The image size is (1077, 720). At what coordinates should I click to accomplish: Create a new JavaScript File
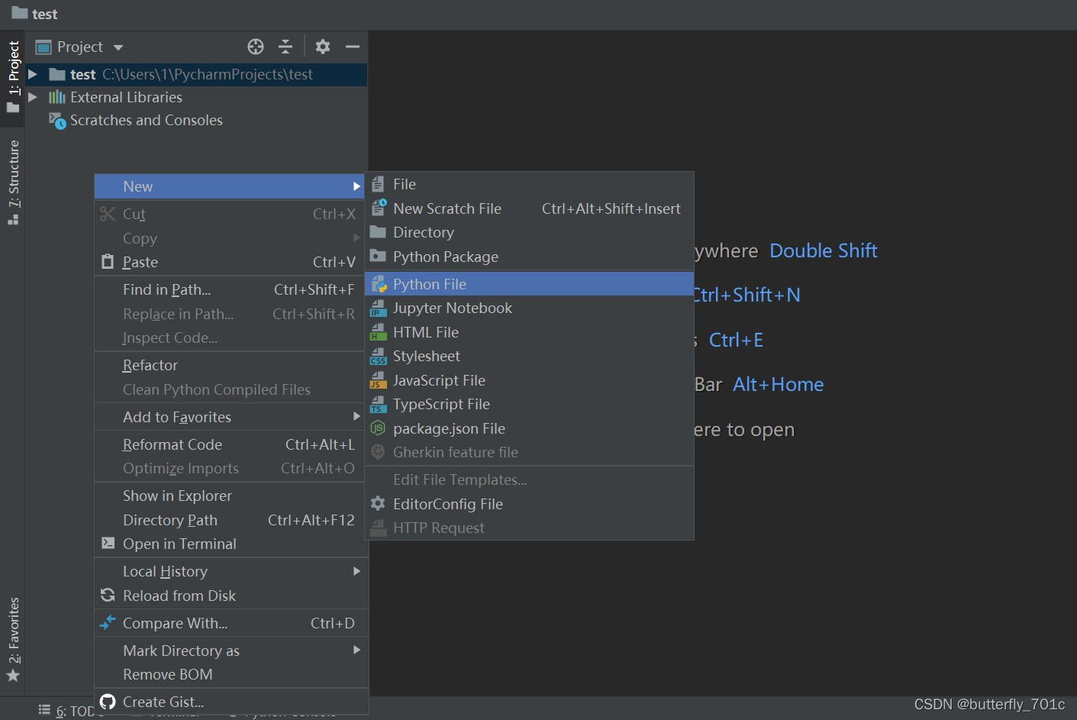click(x=529, y=380)
